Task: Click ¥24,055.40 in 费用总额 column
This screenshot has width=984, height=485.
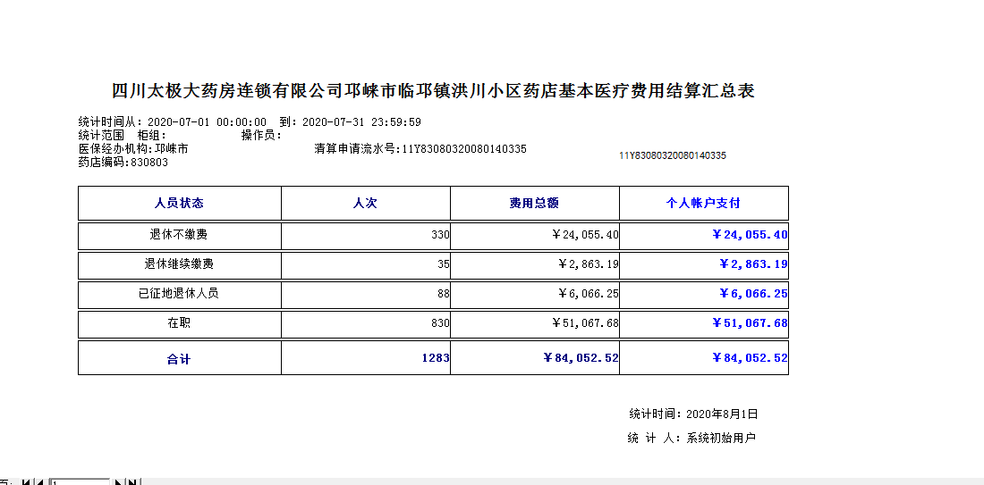Action: point(534,236)
